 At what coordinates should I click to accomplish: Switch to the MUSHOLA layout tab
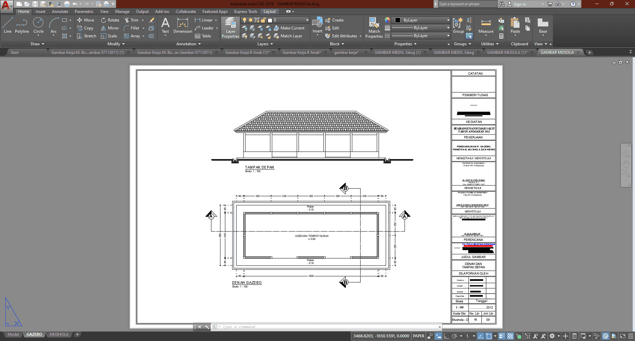click(x=59, y=334)
